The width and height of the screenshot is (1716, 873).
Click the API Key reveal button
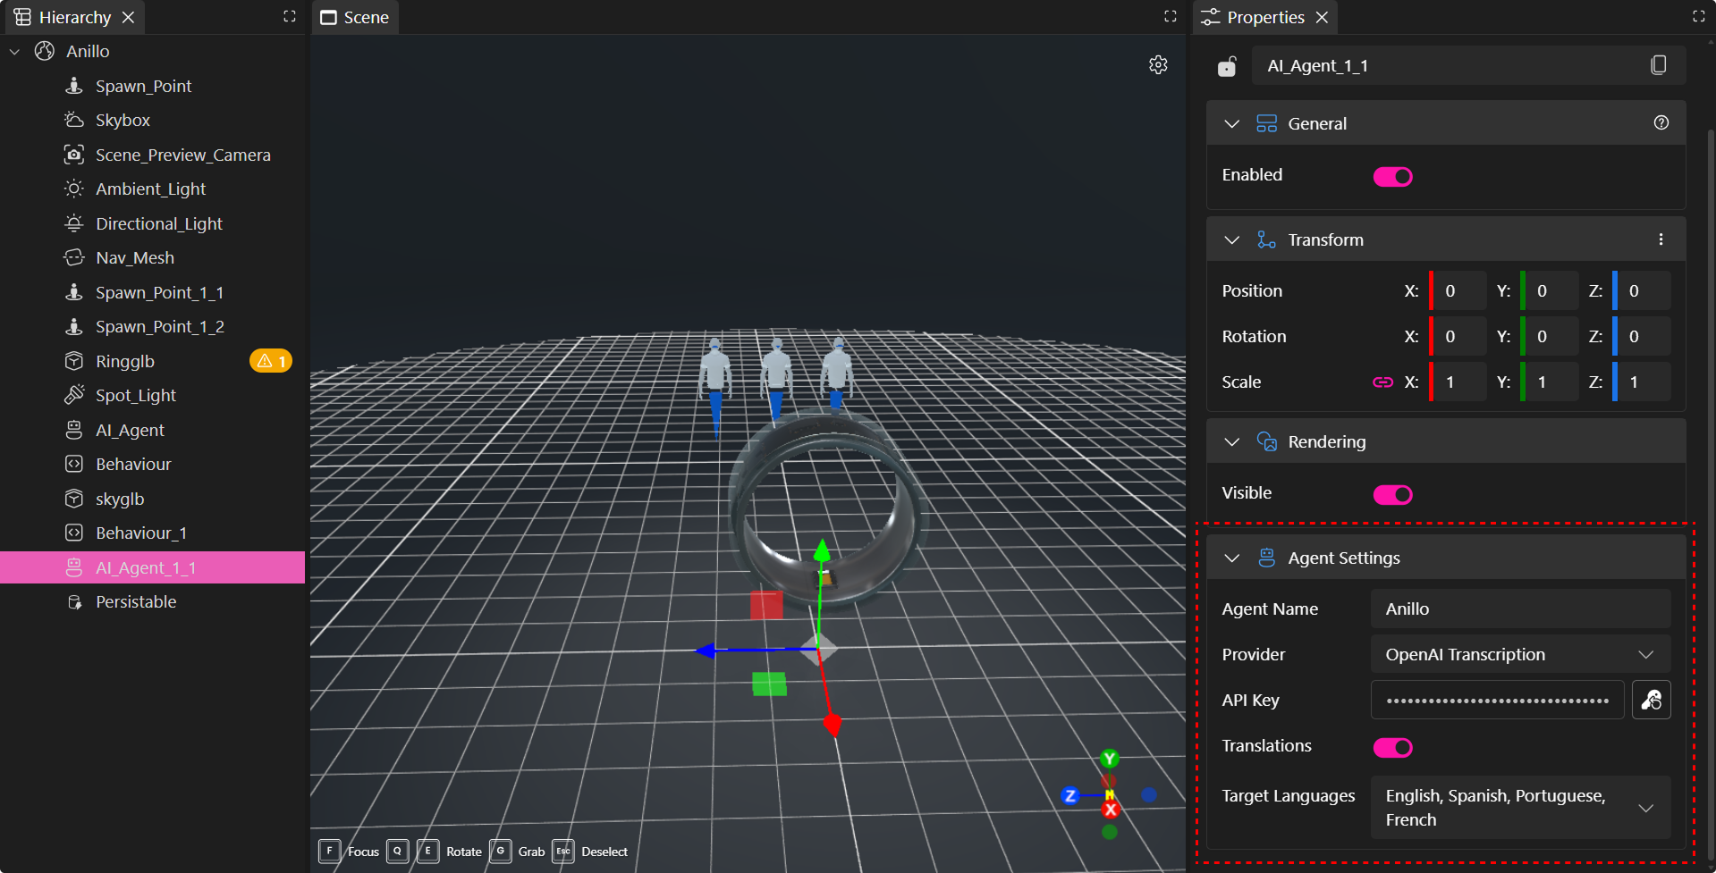(1651, 701)
